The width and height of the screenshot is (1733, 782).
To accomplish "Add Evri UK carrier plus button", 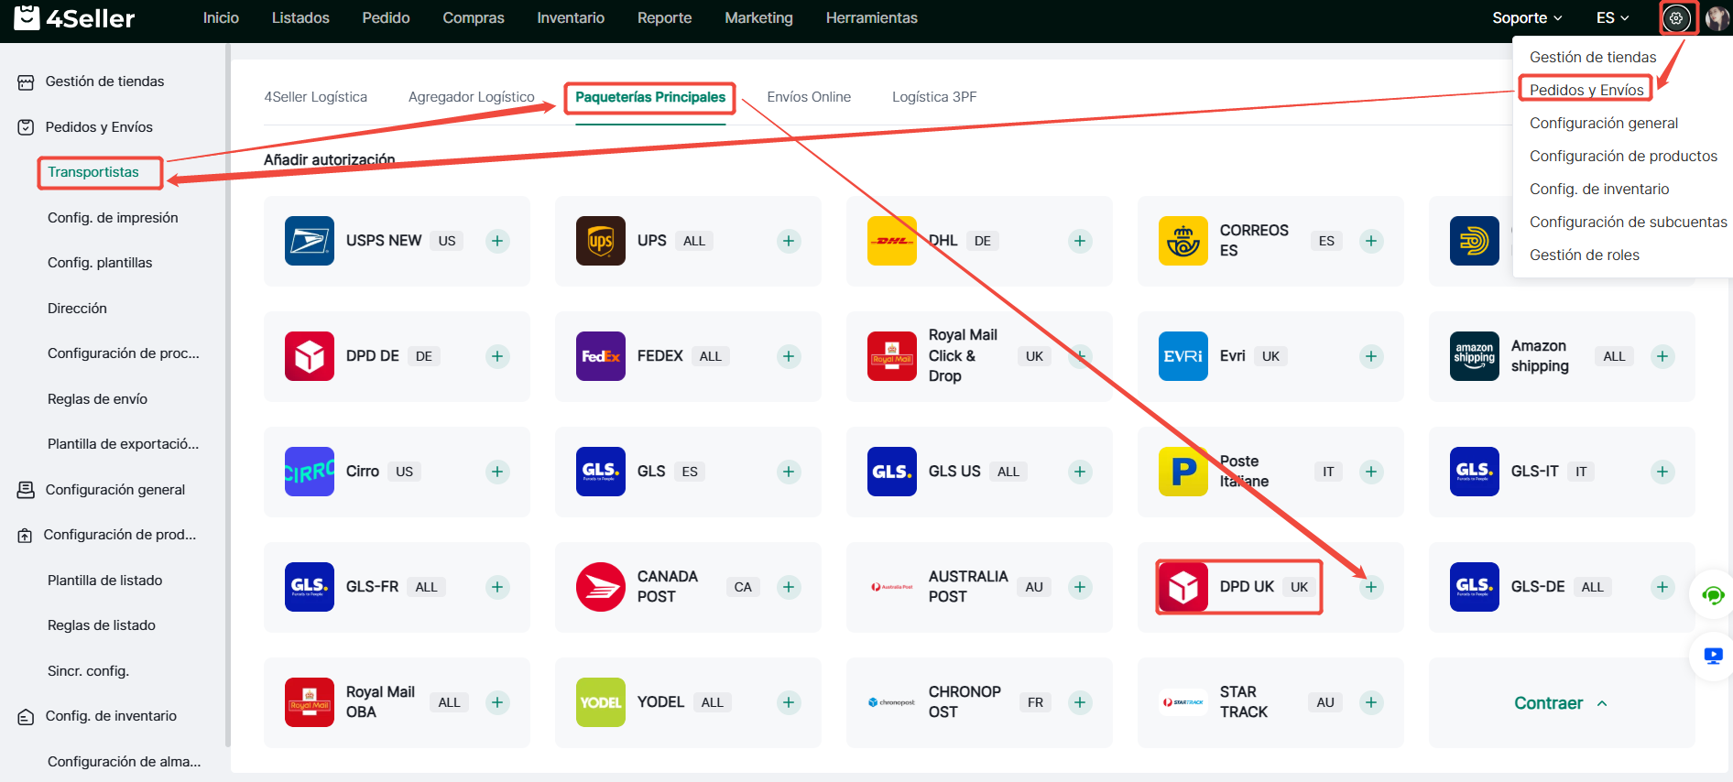I will click(1371, 356).
